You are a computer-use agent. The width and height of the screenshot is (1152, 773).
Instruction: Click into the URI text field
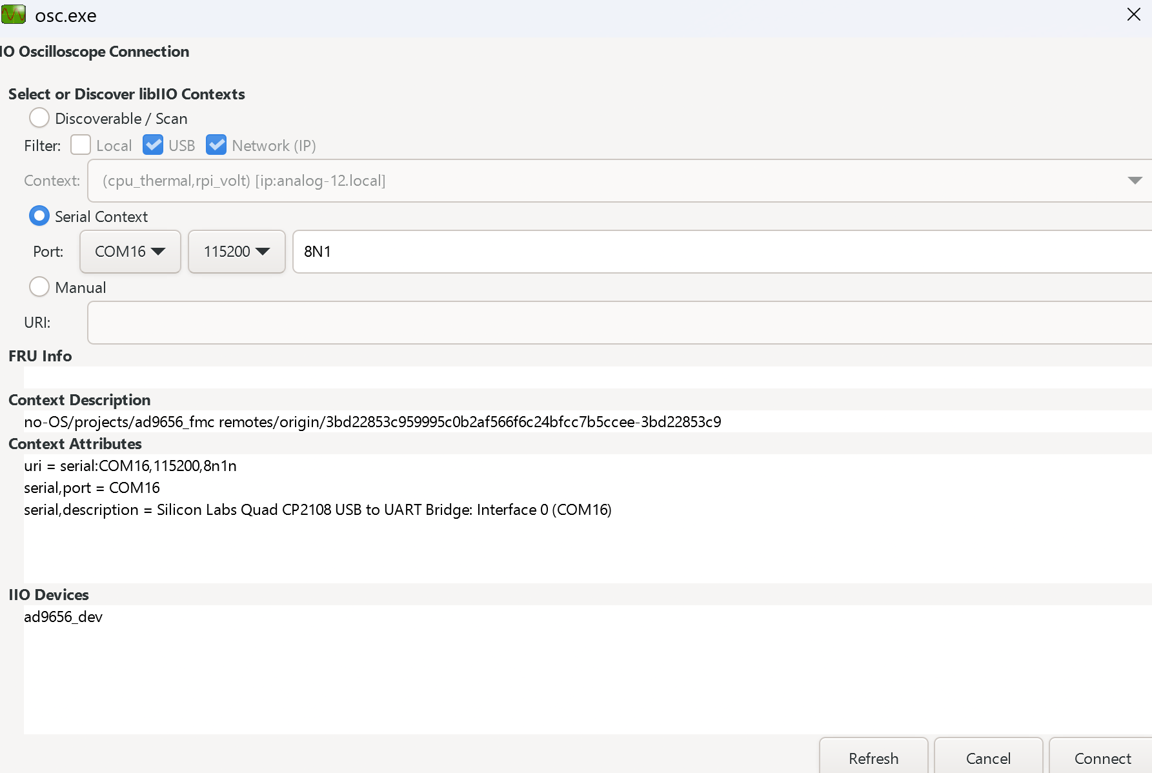pos(620,323)
